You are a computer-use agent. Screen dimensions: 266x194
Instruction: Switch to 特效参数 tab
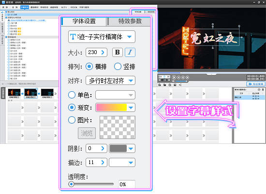pos(130,21)
